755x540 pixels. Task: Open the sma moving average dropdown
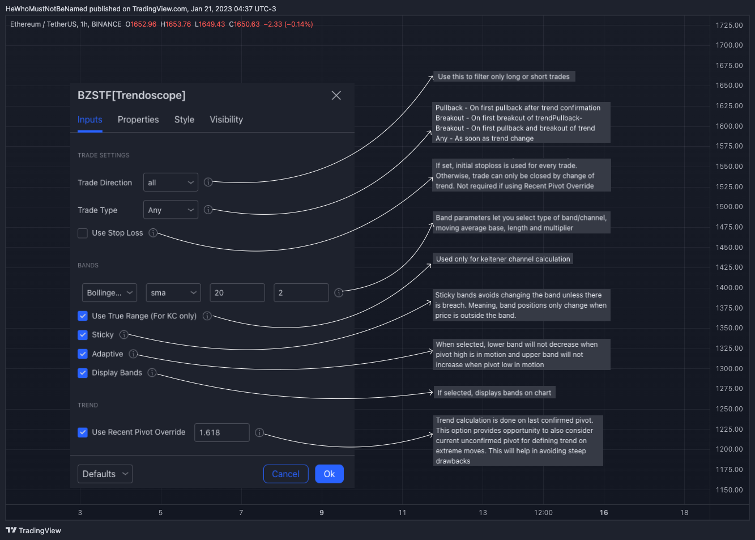[x=173, y=293]
